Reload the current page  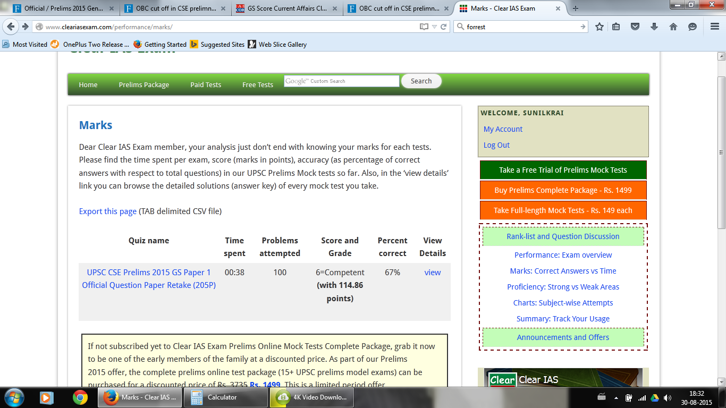[444, 27]
